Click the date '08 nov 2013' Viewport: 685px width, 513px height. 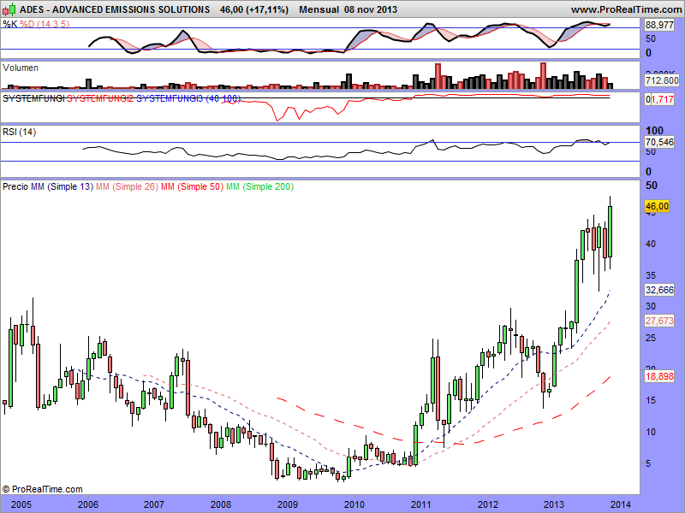371,9
